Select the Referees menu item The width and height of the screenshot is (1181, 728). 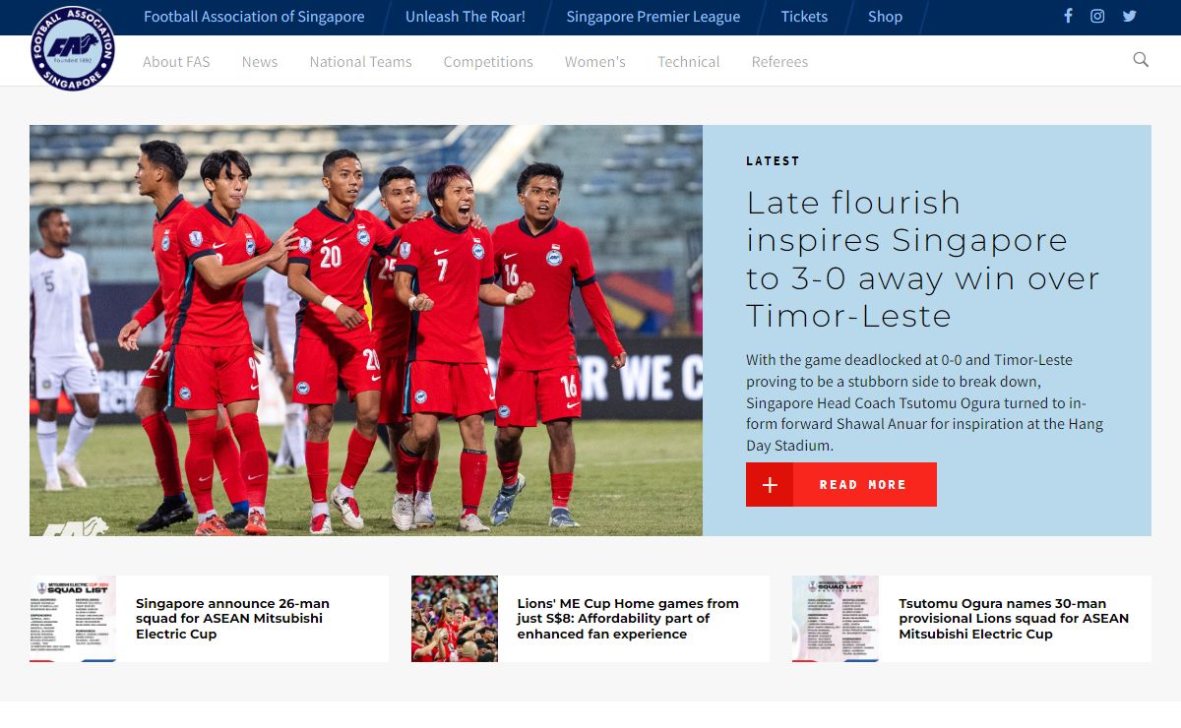click(779, 62)
